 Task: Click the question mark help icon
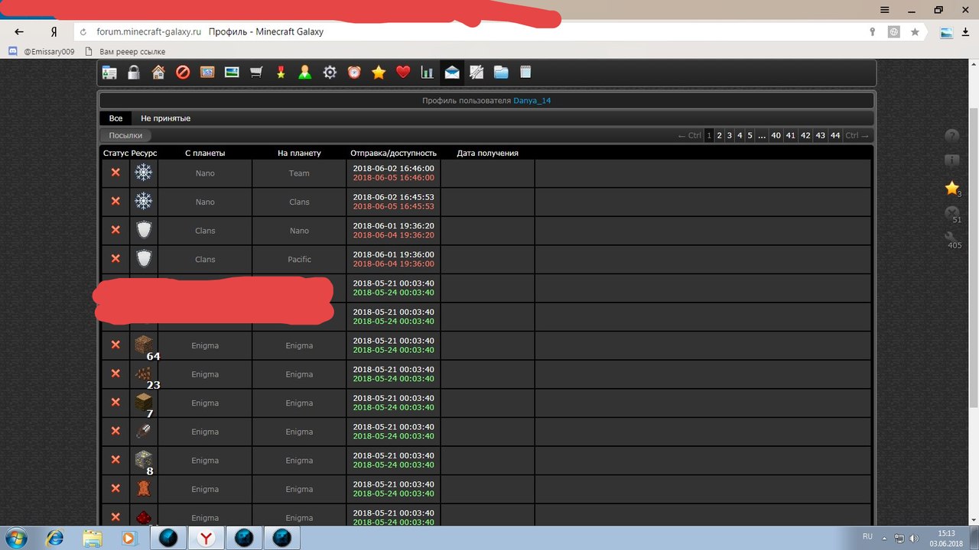click(x=951, y=136)
